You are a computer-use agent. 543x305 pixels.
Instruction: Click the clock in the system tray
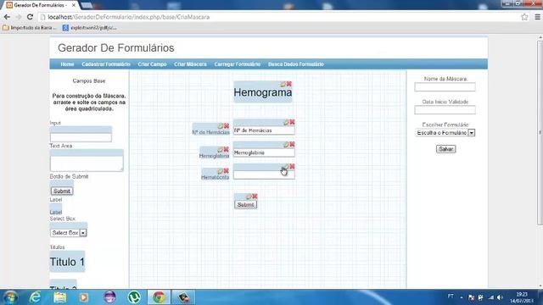(522, 297)
